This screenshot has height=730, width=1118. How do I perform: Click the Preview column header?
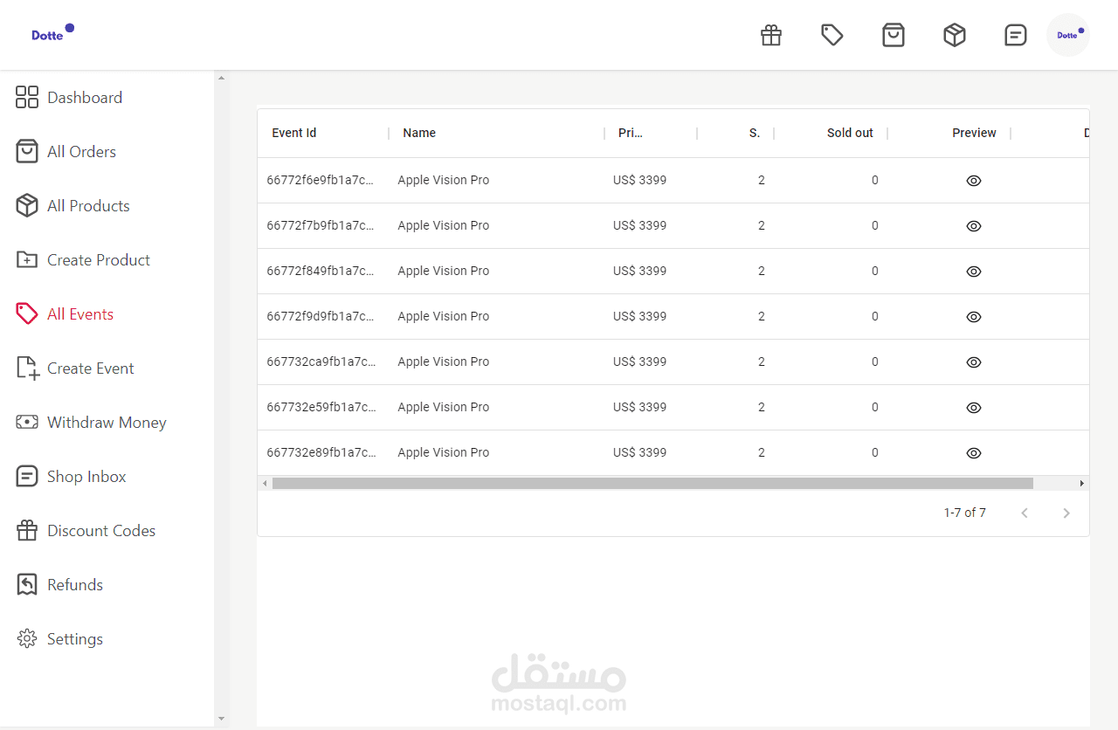(974, 133)
